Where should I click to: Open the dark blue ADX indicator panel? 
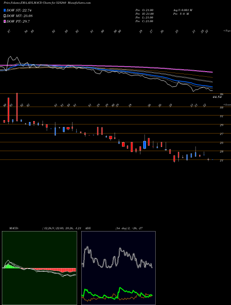click(x=118, y=268)
